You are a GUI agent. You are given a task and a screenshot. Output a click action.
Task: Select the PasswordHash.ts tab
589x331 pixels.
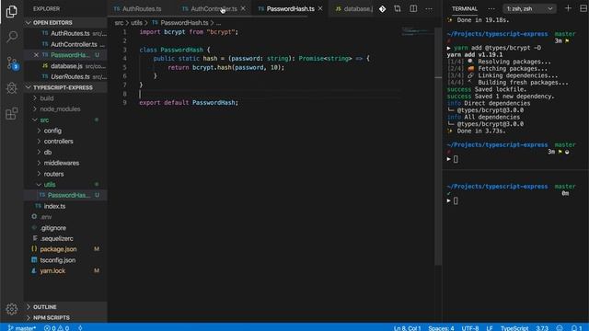click(x=291, y=8)
